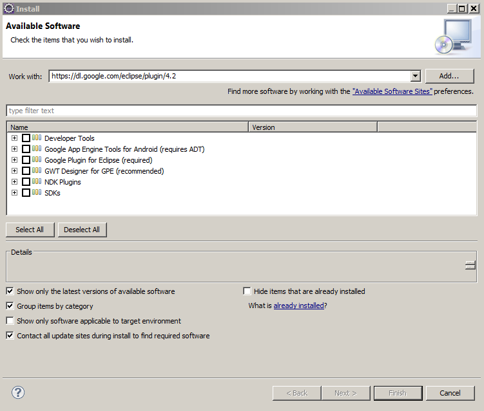Check the Developer Tools checkbox
The width and height of the screenshot is (484, 411).
pos(26,138)
